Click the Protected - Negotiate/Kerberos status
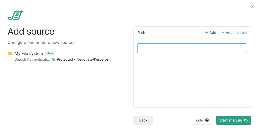The width and height of the screenshot is (259, 133). (83, 60)
